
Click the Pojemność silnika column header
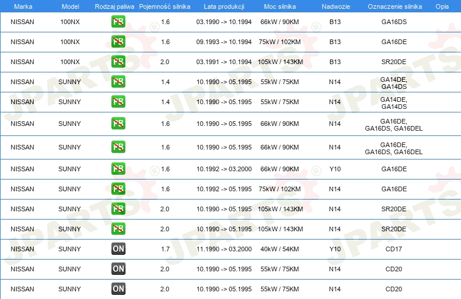[164, 6]
